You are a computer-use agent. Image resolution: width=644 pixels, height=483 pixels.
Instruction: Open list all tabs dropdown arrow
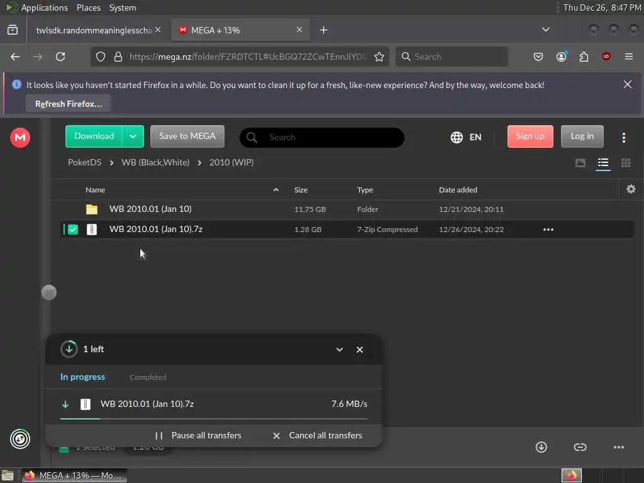545,30
